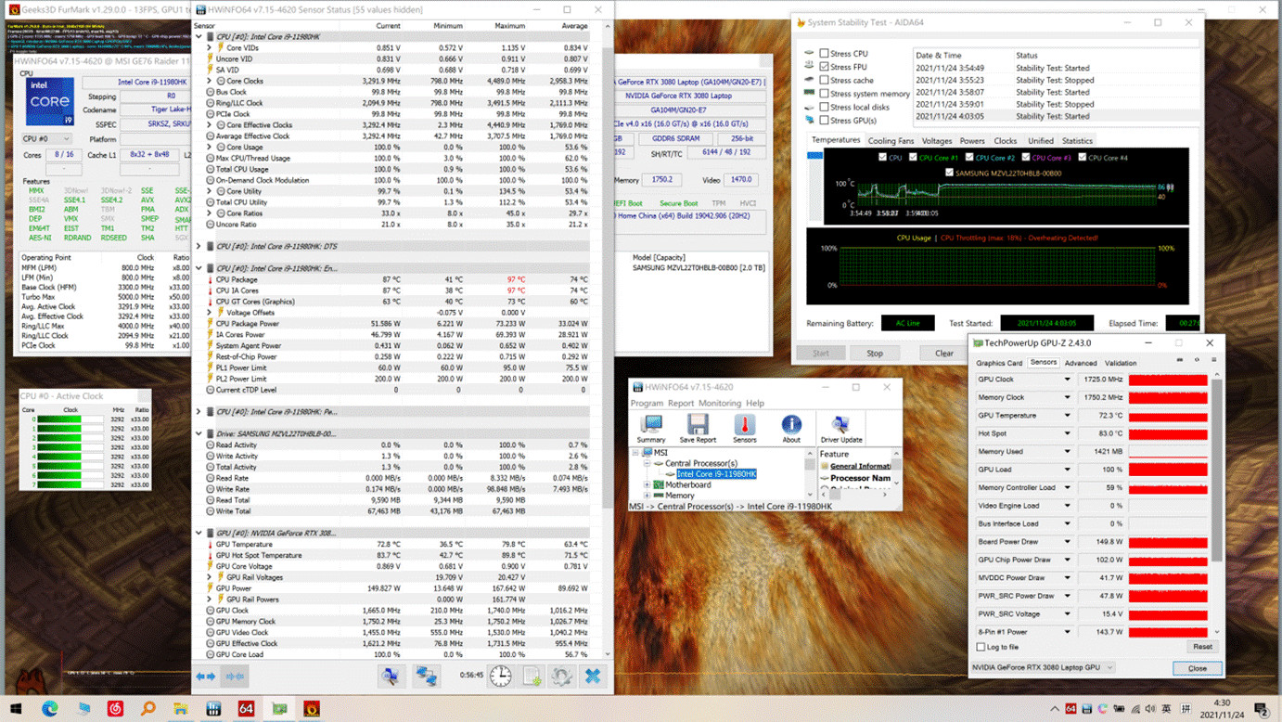1282x722 pixels.
Task: Check the Log to file box in GPU-Z
Action: [x=981, y=647]
